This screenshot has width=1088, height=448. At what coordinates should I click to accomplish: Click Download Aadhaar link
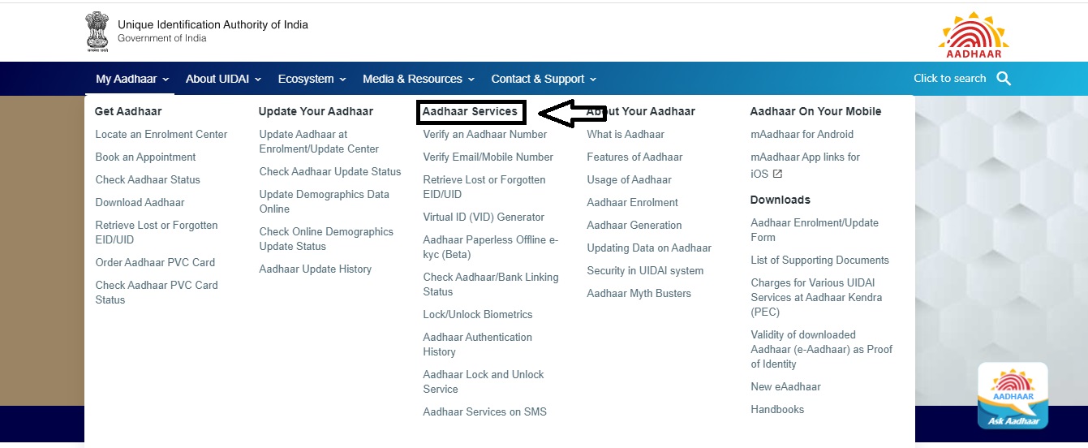coord(140,202)
